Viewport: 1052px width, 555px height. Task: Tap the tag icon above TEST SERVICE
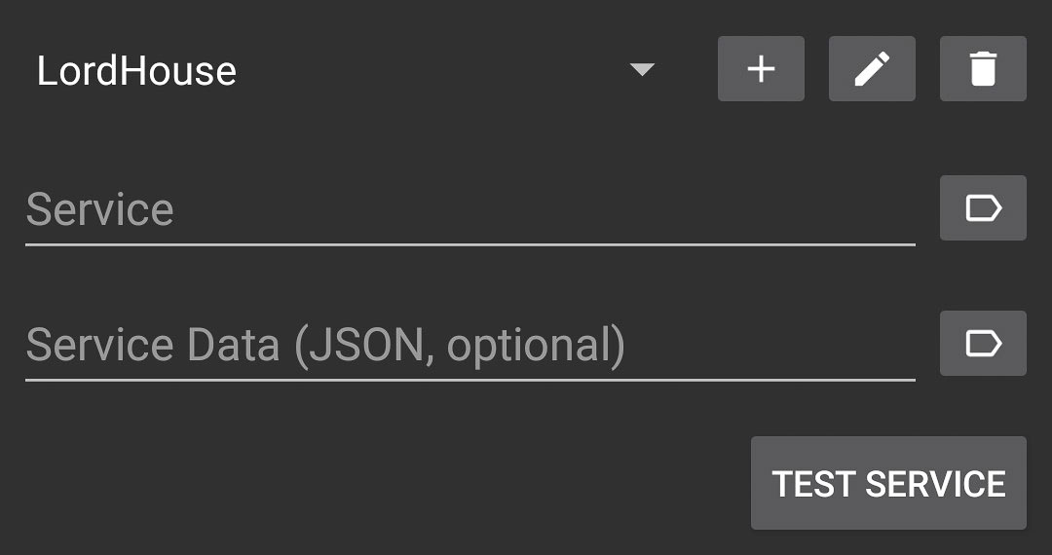click(x=983, y=343)
